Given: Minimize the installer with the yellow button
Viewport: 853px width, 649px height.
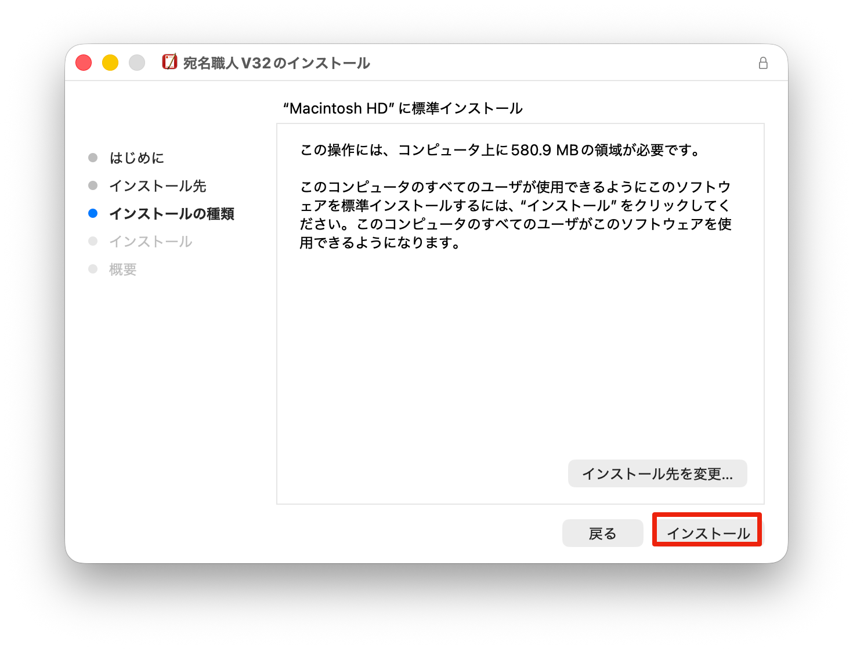Looking at the screenshot, I should [x=110, y=63].
